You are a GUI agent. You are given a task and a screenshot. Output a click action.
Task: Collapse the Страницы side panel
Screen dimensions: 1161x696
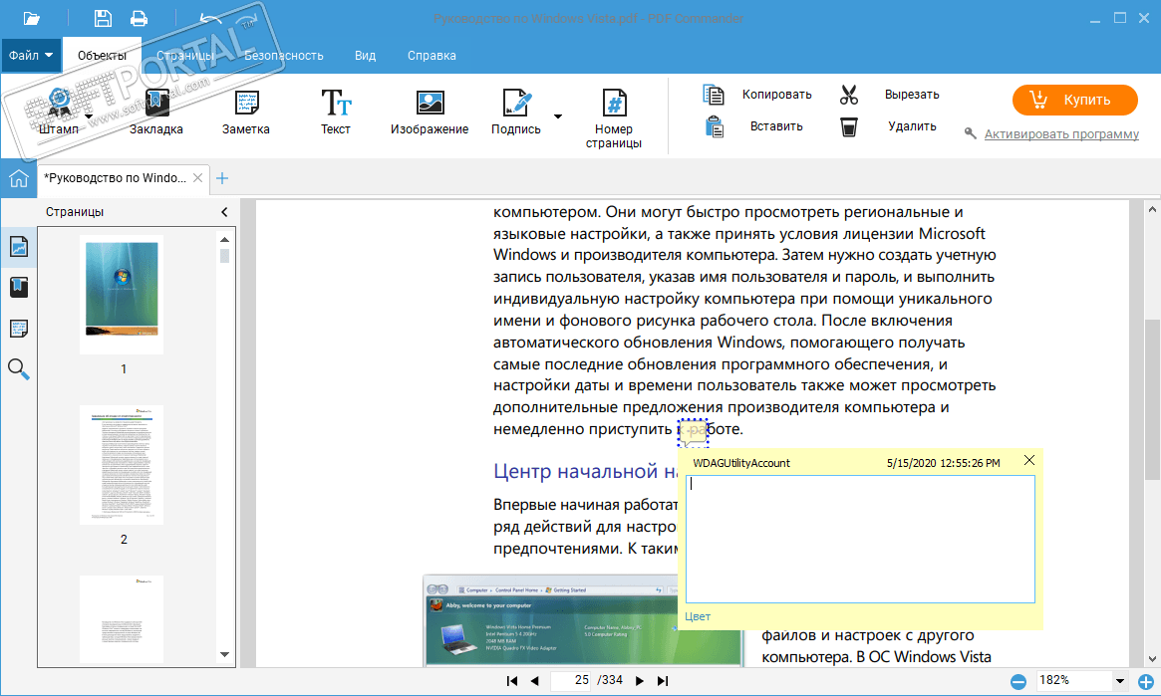[x=224, y=212]
